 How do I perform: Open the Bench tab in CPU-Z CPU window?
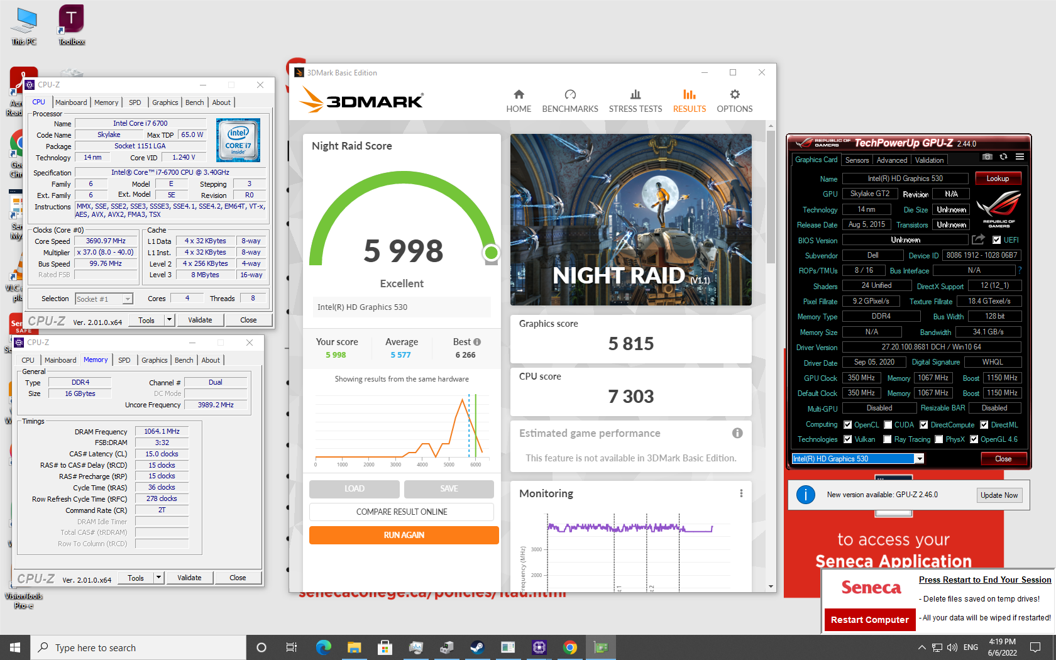194,102
